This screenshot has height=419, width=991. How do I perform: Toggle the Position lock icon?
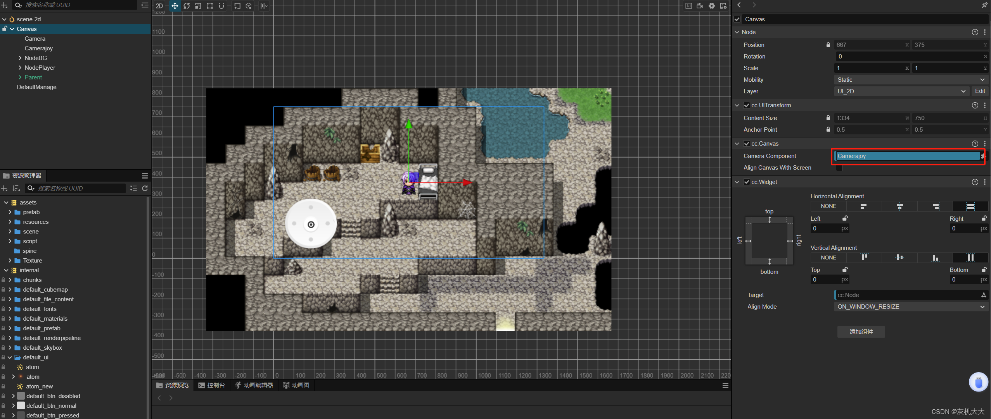click(x=828, y=45)
